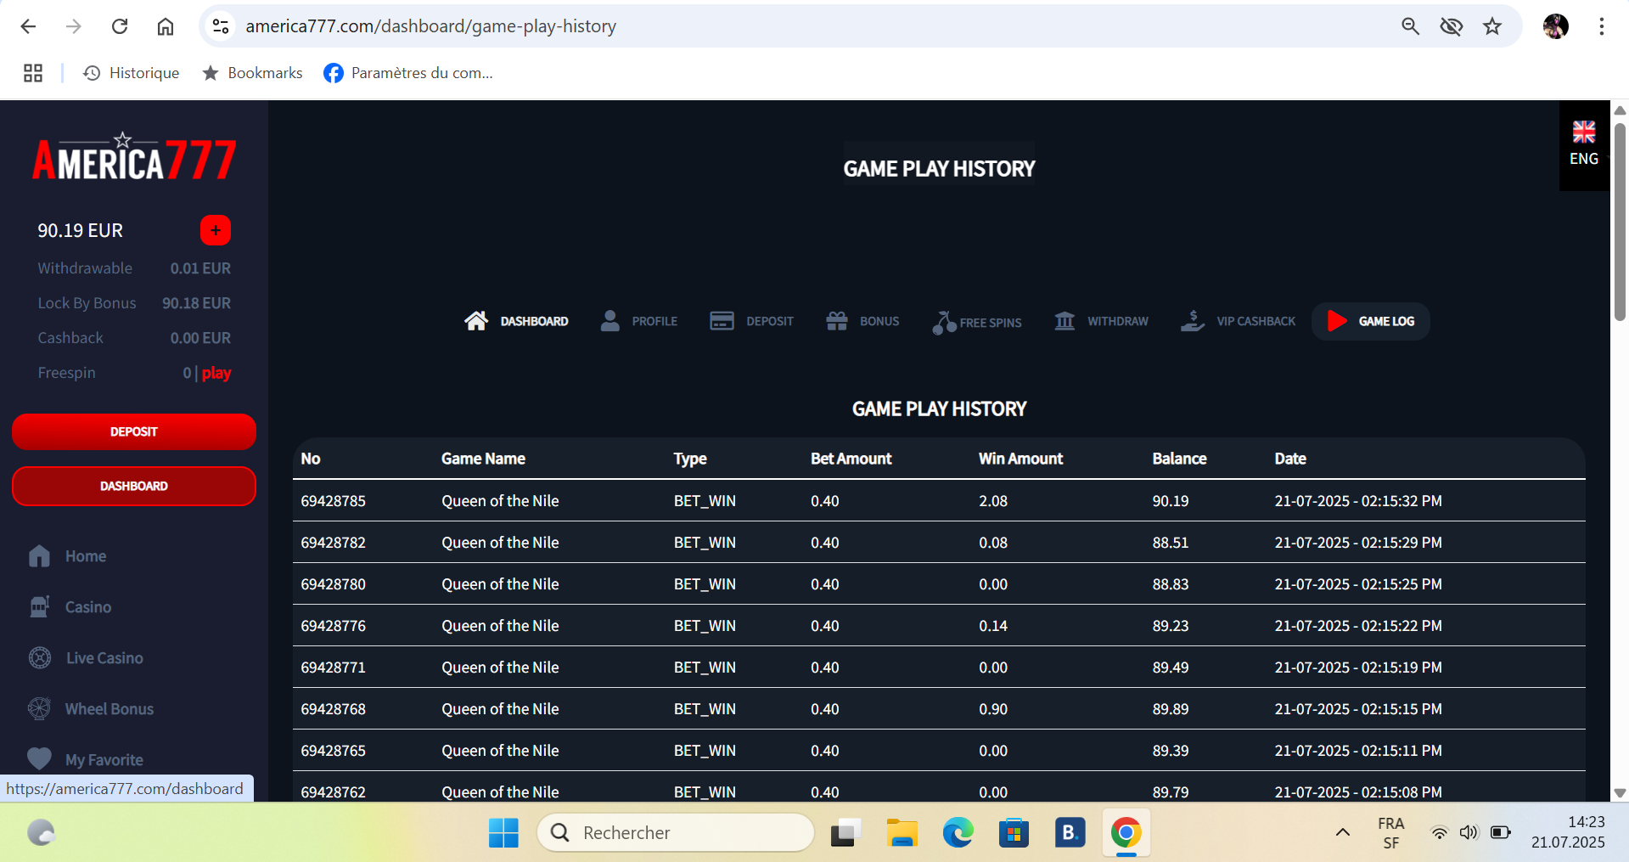Viewport: 1629px width, 862px height.
Task: Select game entry number 69428782
Action: pyautogui.click(x=333, y=543)
